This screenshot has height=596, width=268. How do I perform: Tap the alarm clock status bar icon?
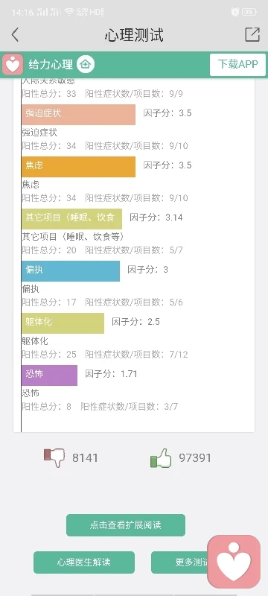pos(235,12)
